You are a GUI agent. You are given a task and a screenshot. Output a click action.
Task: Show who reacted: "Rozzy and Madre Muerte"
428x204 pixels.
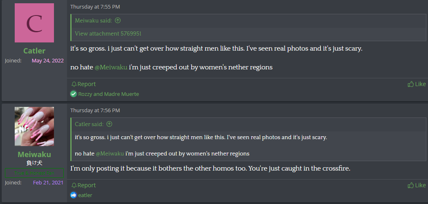108,94
